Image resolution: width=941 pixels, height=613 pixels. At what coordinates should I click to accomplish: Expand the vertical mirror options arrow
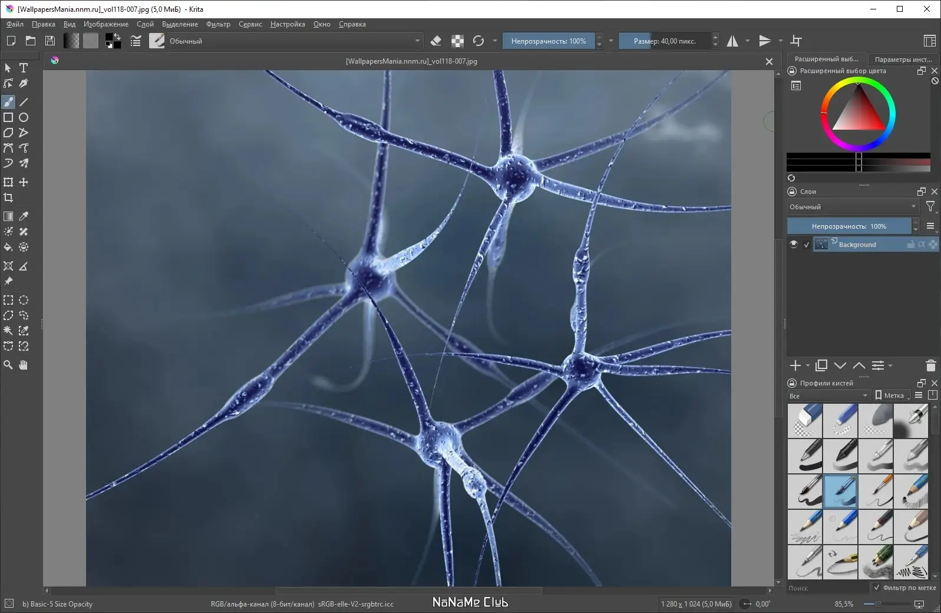pyautogui.click(x=781, y=41)
